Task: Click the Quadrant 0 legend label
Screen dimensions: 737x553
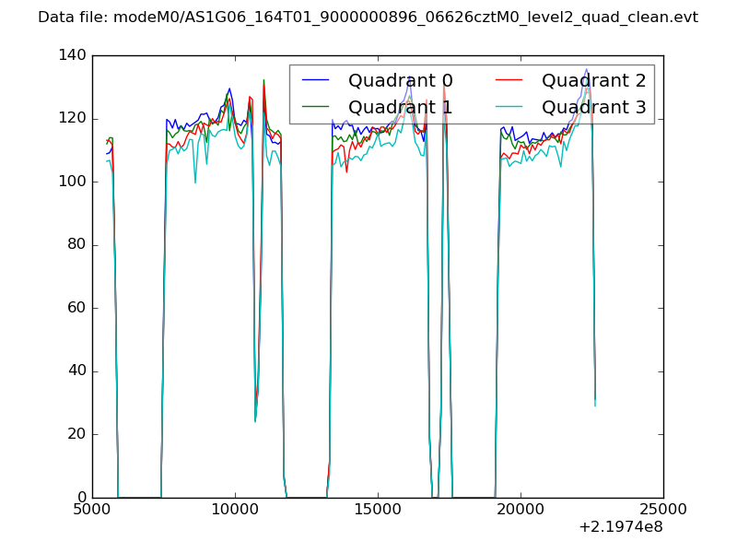Action: pos(400,80)
